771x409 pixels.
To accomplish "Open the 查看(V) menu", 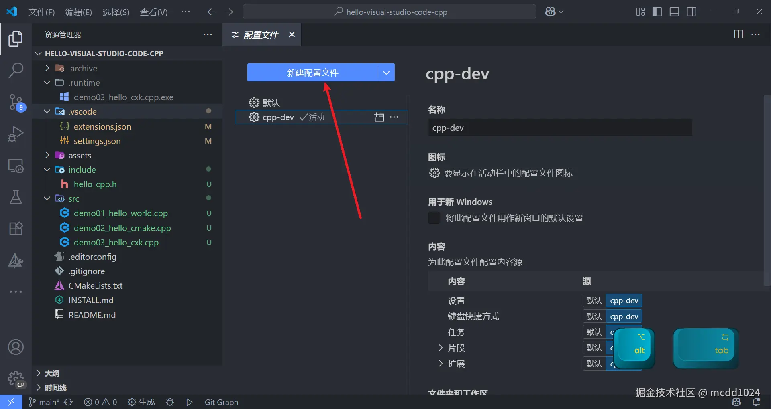I will tap(153, 12).
